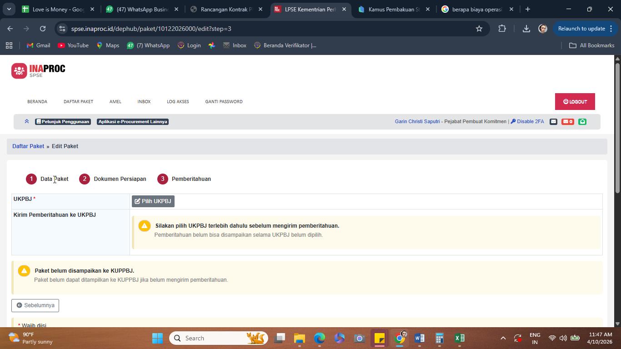
Task: Open the Chrome profile avatar
Action: (543, 29)
